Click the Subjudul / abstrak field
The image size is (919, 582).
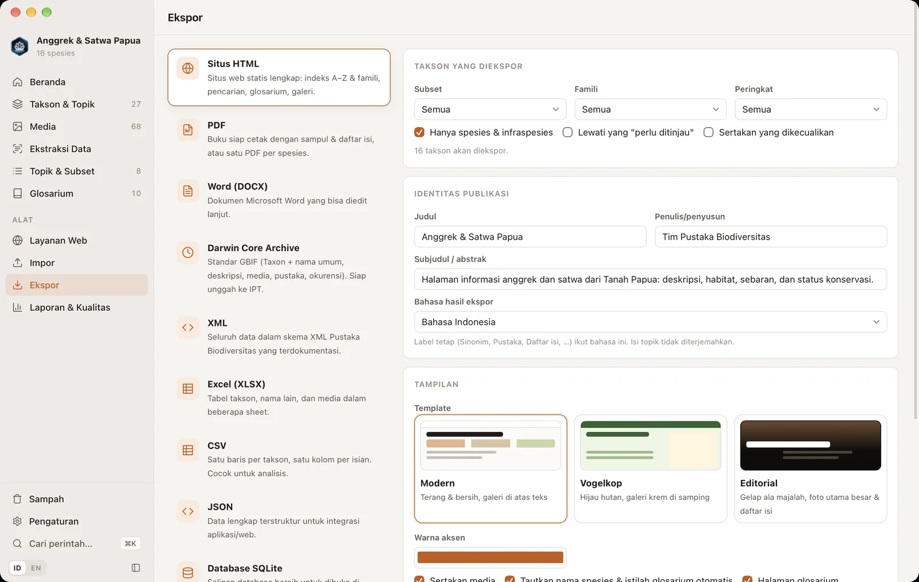650,279
